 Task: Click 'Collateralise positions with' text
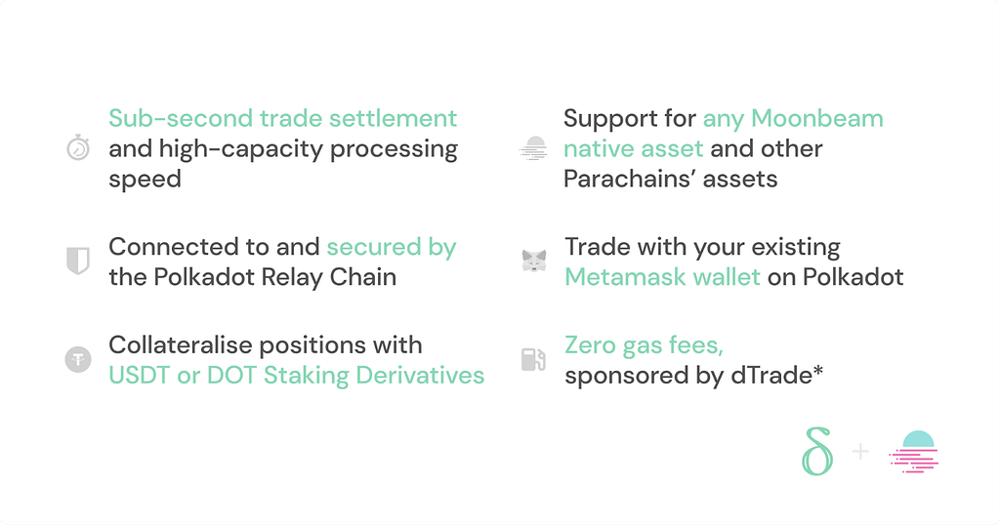265,344
